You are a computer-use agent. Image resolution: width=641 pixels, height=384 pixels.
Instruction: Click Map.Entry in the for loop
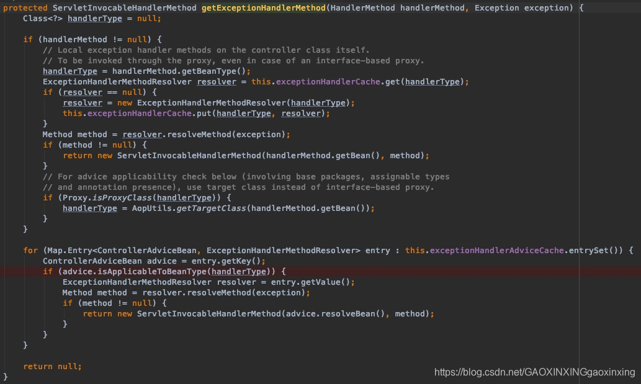[70, 251]
